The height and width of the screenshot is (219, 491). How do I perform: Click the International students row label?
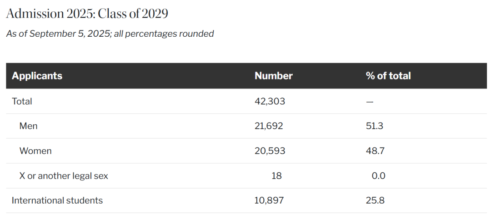57,200
